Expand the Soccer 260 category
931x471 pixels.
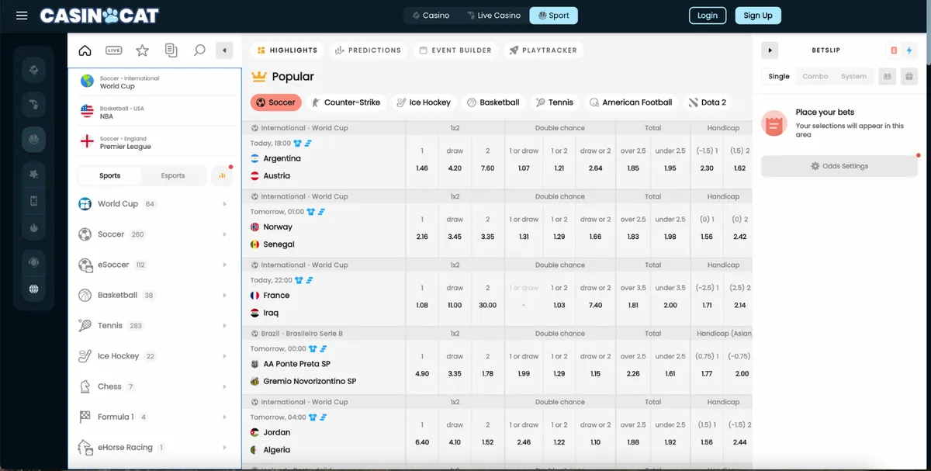tap(154, 234)
